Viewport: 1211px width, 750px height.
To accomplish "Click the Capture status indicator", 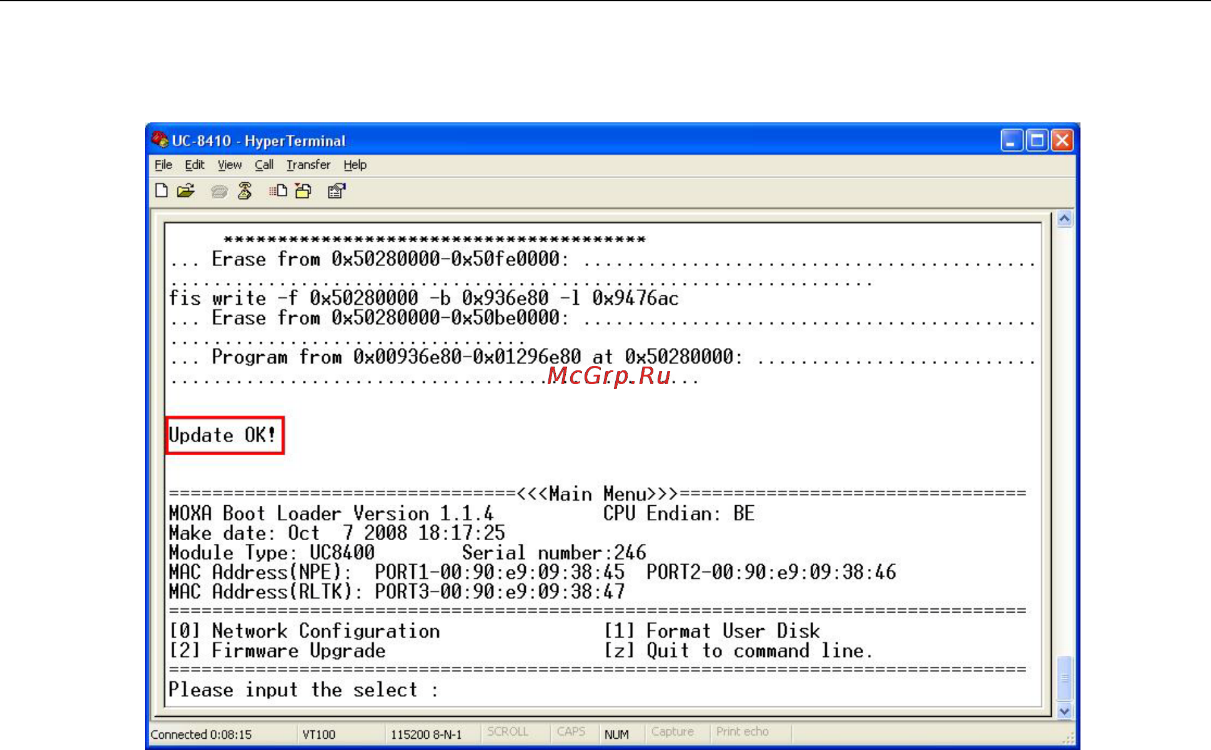I will [x=672, y=731].
